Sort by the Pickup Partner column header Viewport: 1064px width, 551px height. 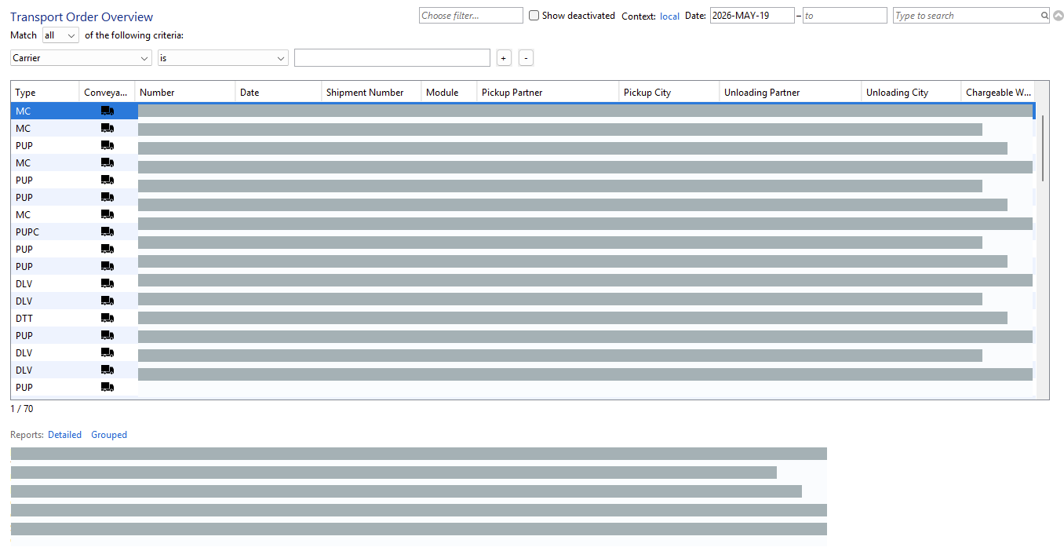tap(548, 92)
